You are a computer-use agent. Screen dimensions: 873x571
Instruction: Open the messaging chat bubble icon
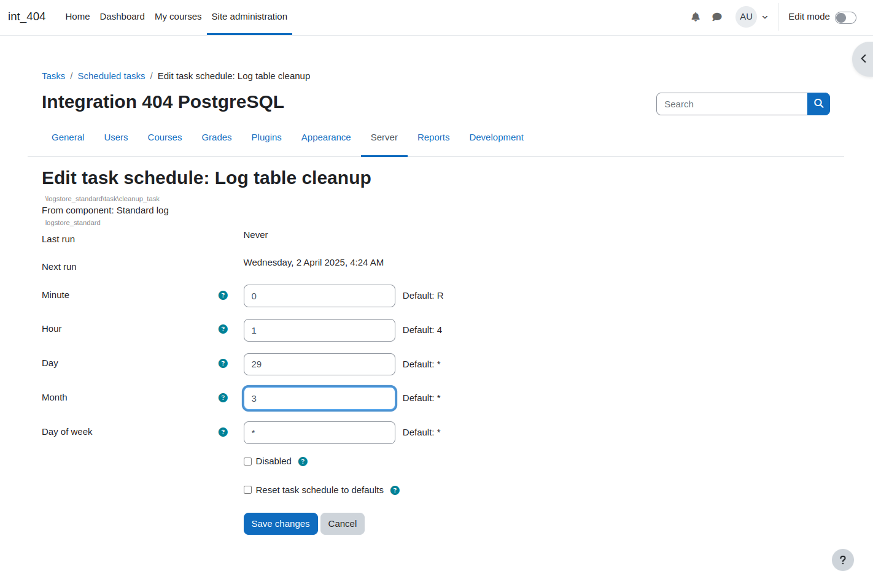click(716, 17)
